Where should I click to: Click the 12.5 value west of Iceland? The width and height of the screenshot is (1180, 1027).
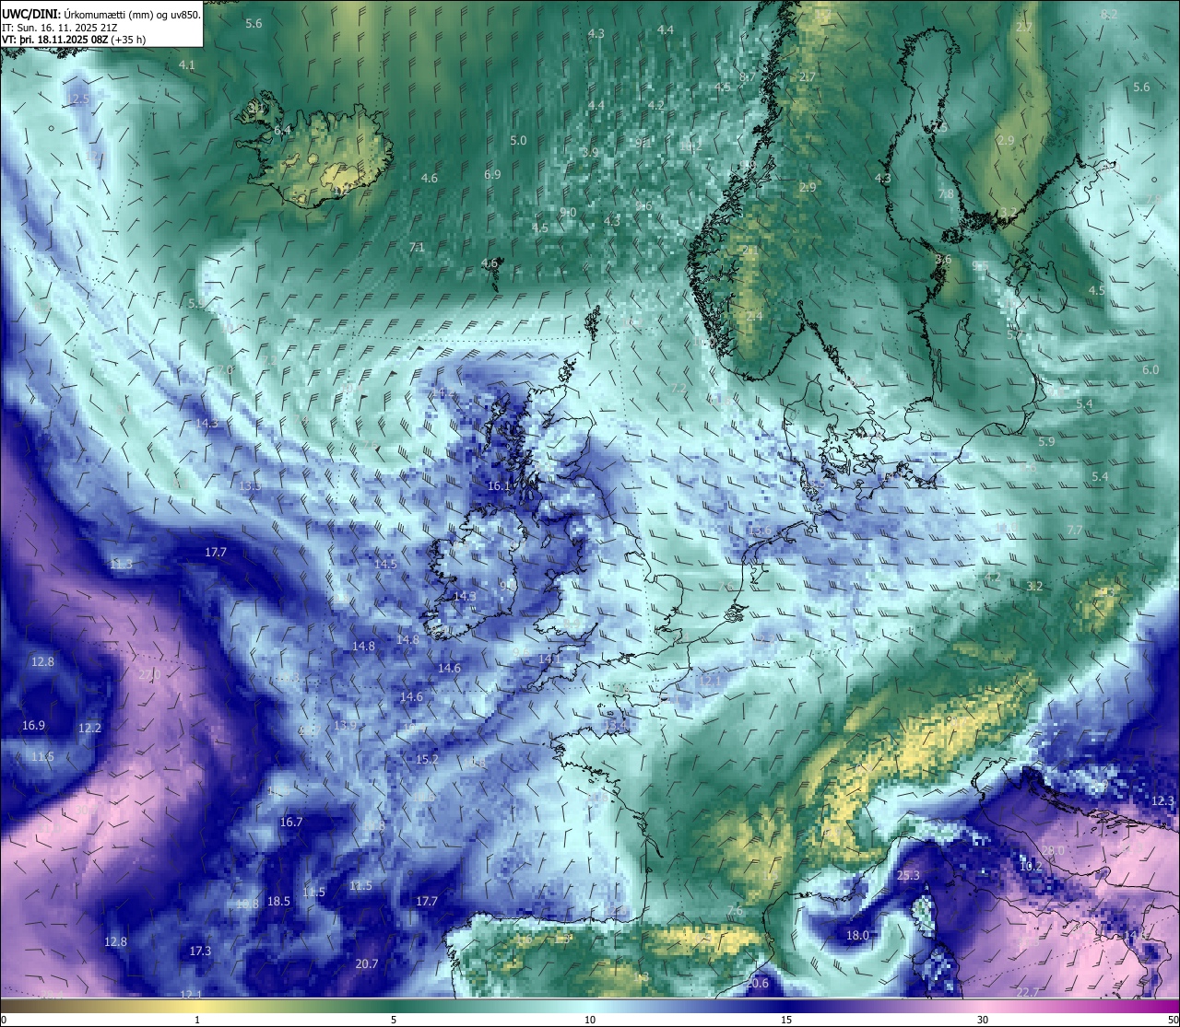pos(78,99)
